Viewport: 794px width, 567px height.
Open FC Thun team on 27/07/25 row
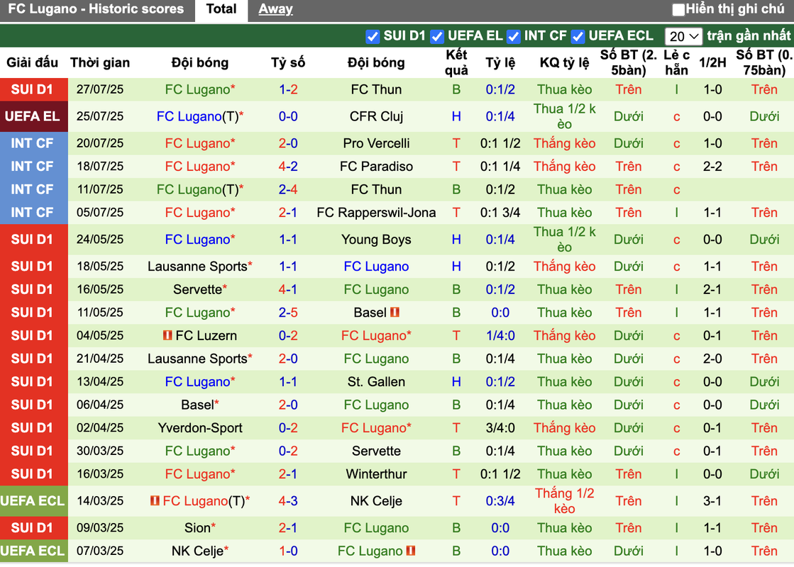[x=376, y=89]
